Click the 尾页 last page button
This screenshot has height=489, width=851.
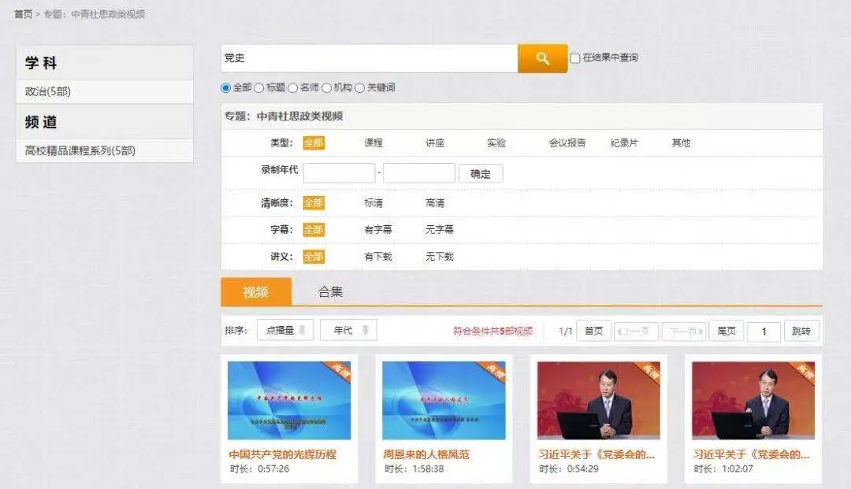click(726, 332)
